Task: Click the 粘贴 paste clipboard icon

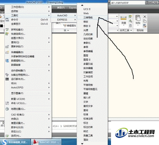Action: 138,18
